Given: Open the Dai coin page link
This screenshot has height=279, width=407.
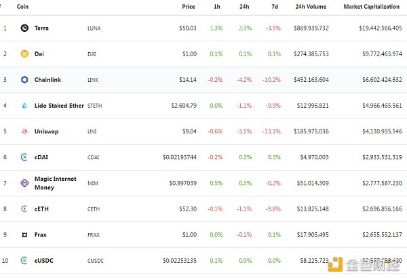Looking at the screenshot, I should tap(39, 54).
